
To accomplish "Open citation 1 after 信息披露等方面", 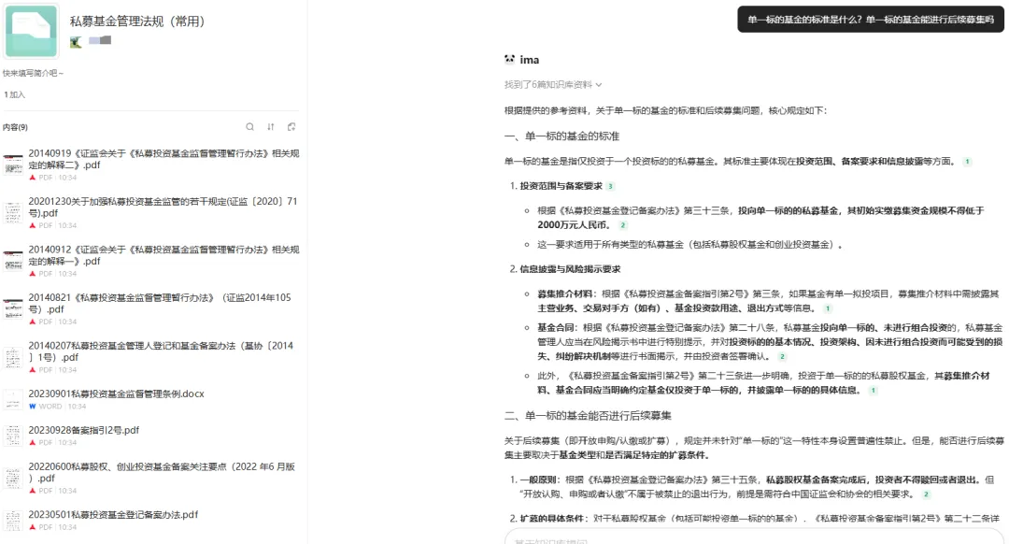I will [x=967, y=162].
